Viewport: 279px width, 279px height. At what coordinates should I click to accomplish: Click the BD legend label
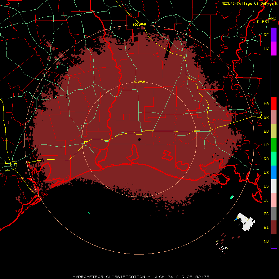(x=266, y=131)
